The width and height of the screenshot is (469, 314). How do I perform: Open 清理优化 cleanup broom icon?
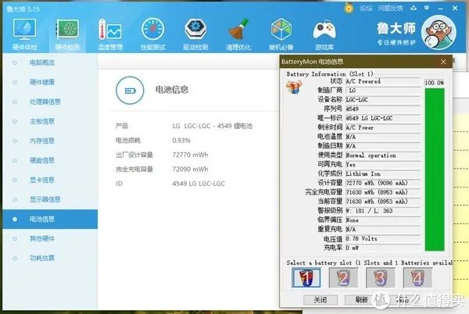coord(238,34)
